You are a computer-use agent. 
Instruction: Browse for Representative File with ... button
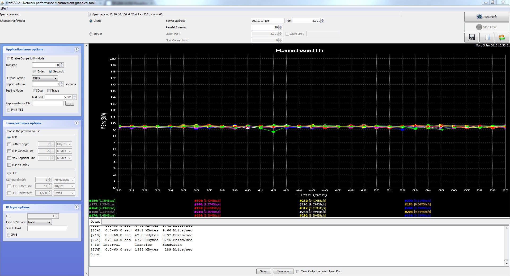pyautogui.click(x=70, y=103)
